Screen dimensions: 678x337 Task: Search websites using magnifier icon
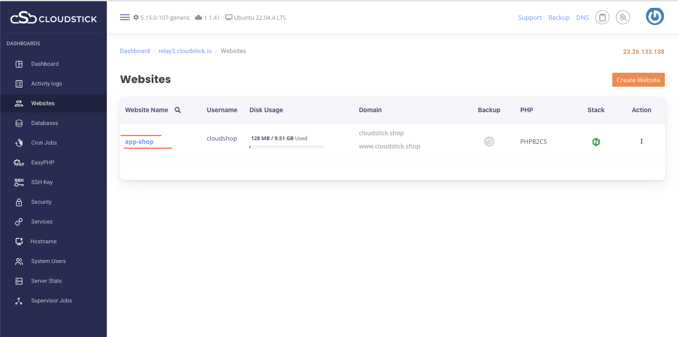[x=178, y=110]
